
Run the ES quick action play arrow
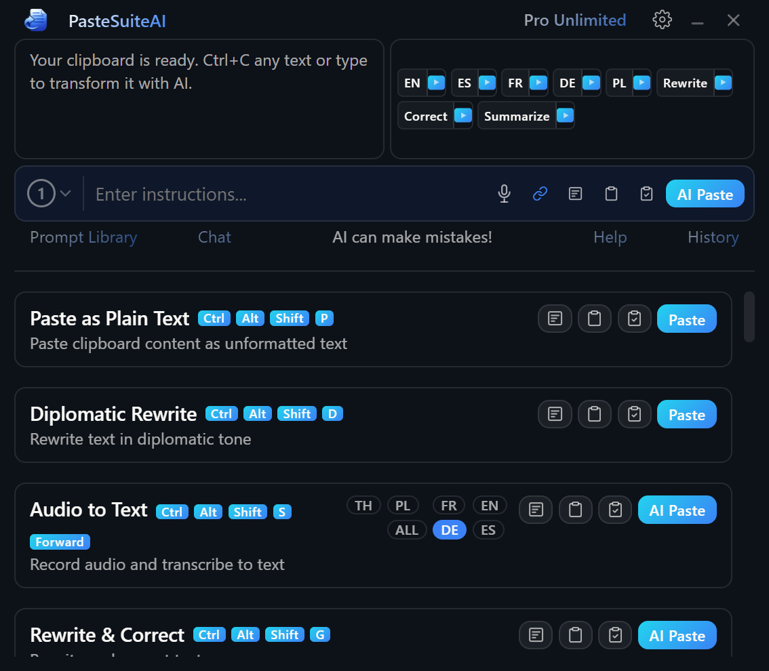coord(487,82)
